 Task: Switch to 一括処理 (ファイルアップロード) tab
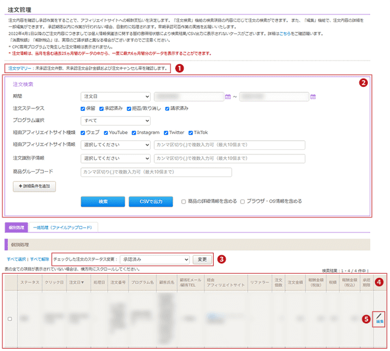coord(62,228)
